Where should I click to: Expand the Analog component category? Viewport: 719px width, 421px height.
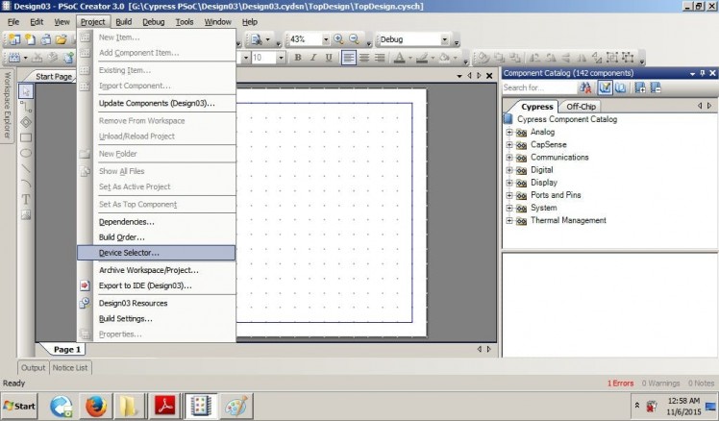click(509, 132)
